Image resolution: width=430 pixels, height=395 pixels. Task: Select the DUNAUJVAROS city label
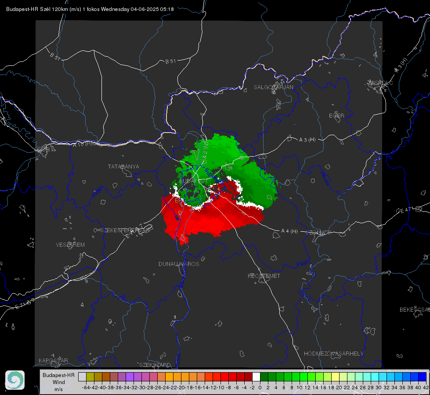coord(179,264)
